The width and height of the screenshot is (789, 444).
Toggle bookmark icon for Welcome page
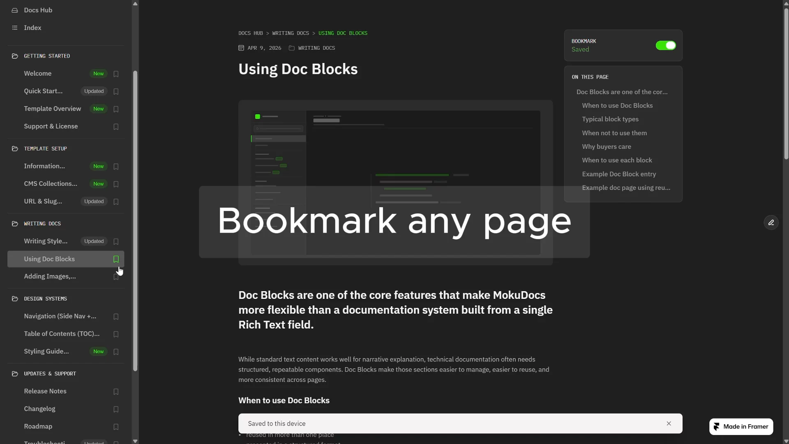tap(116, 74)
